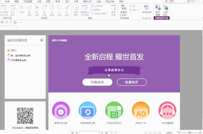Select the radio button (单选框) form tool

tap(37, 11)
